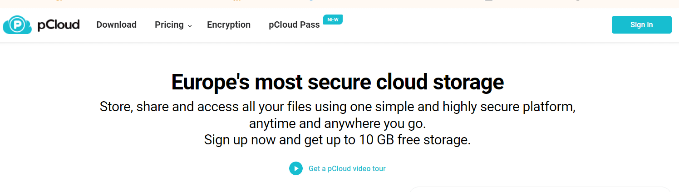Open the Pricing menu
Image resolution: width=679 pixels, height=192 pixels.
[x=169, y=25]
